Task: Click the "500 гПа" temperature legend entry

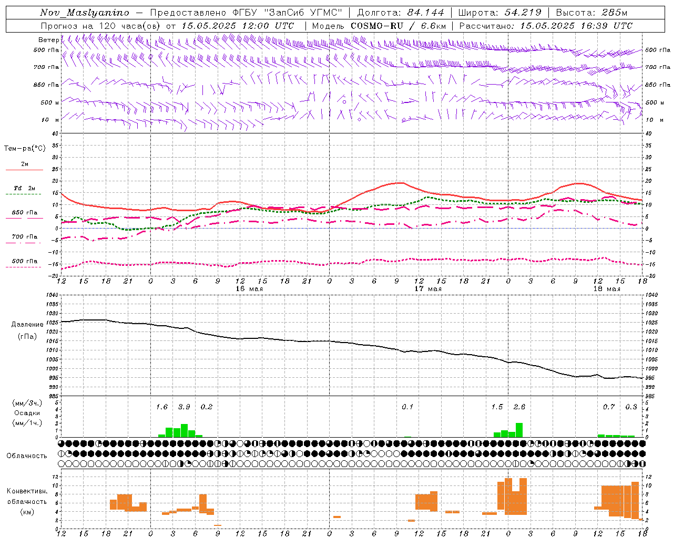Action: coord(24,261)
